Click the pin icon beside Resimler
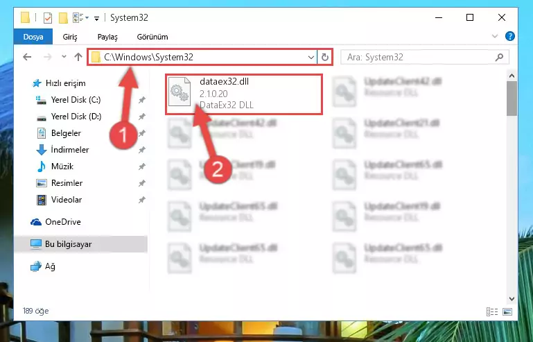This screenshot has height=342, width=533. pos(142,183)
